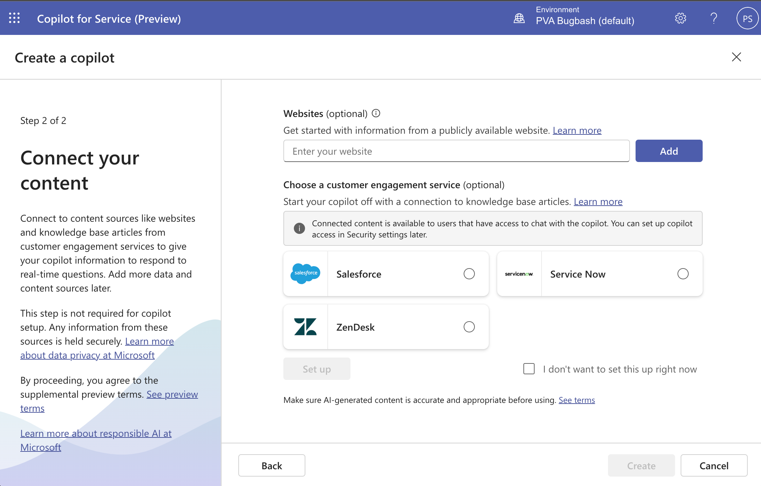761x486 pixels.
Task: Click the Add website button
Action: click(669, 150)
